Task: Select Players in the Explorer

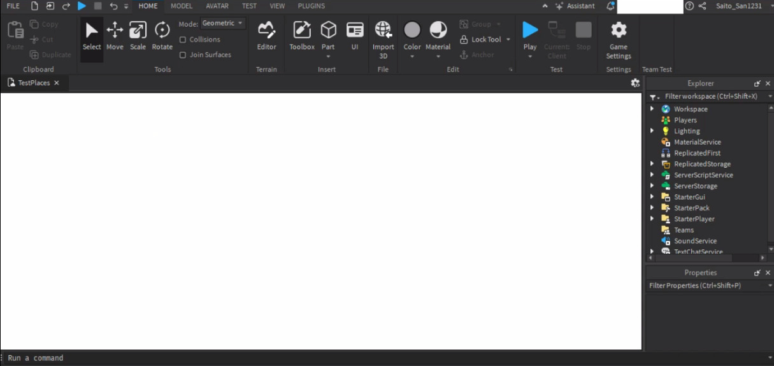Action: tap(685, 120)
